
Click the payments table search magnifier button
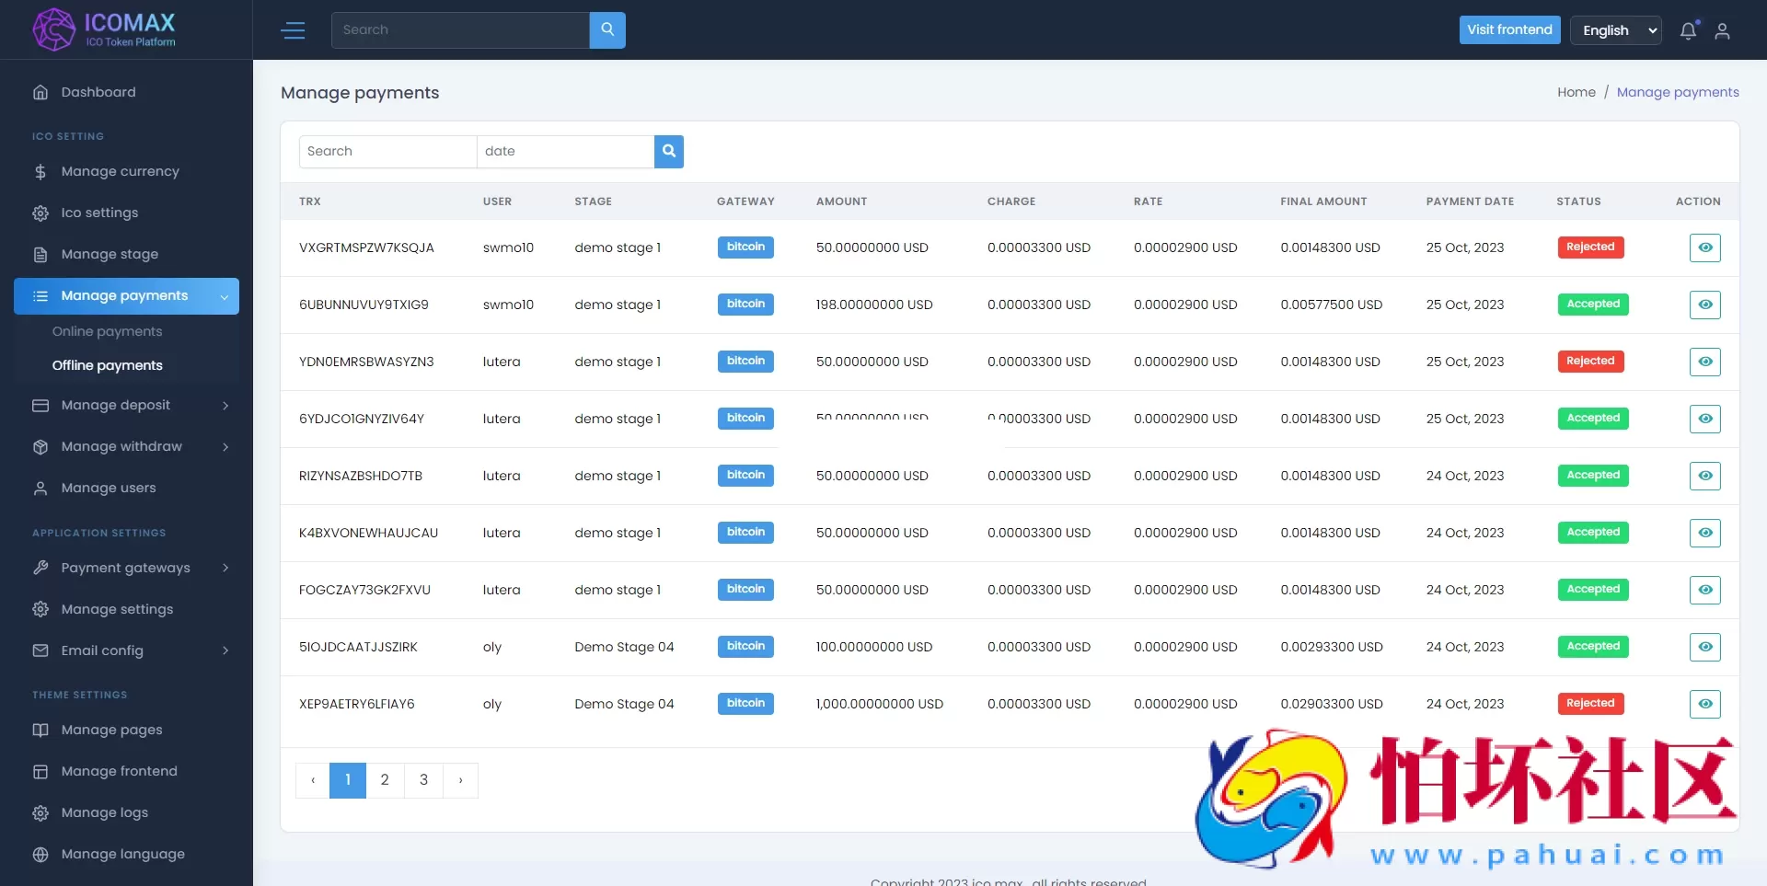click(x=669, y=151)
